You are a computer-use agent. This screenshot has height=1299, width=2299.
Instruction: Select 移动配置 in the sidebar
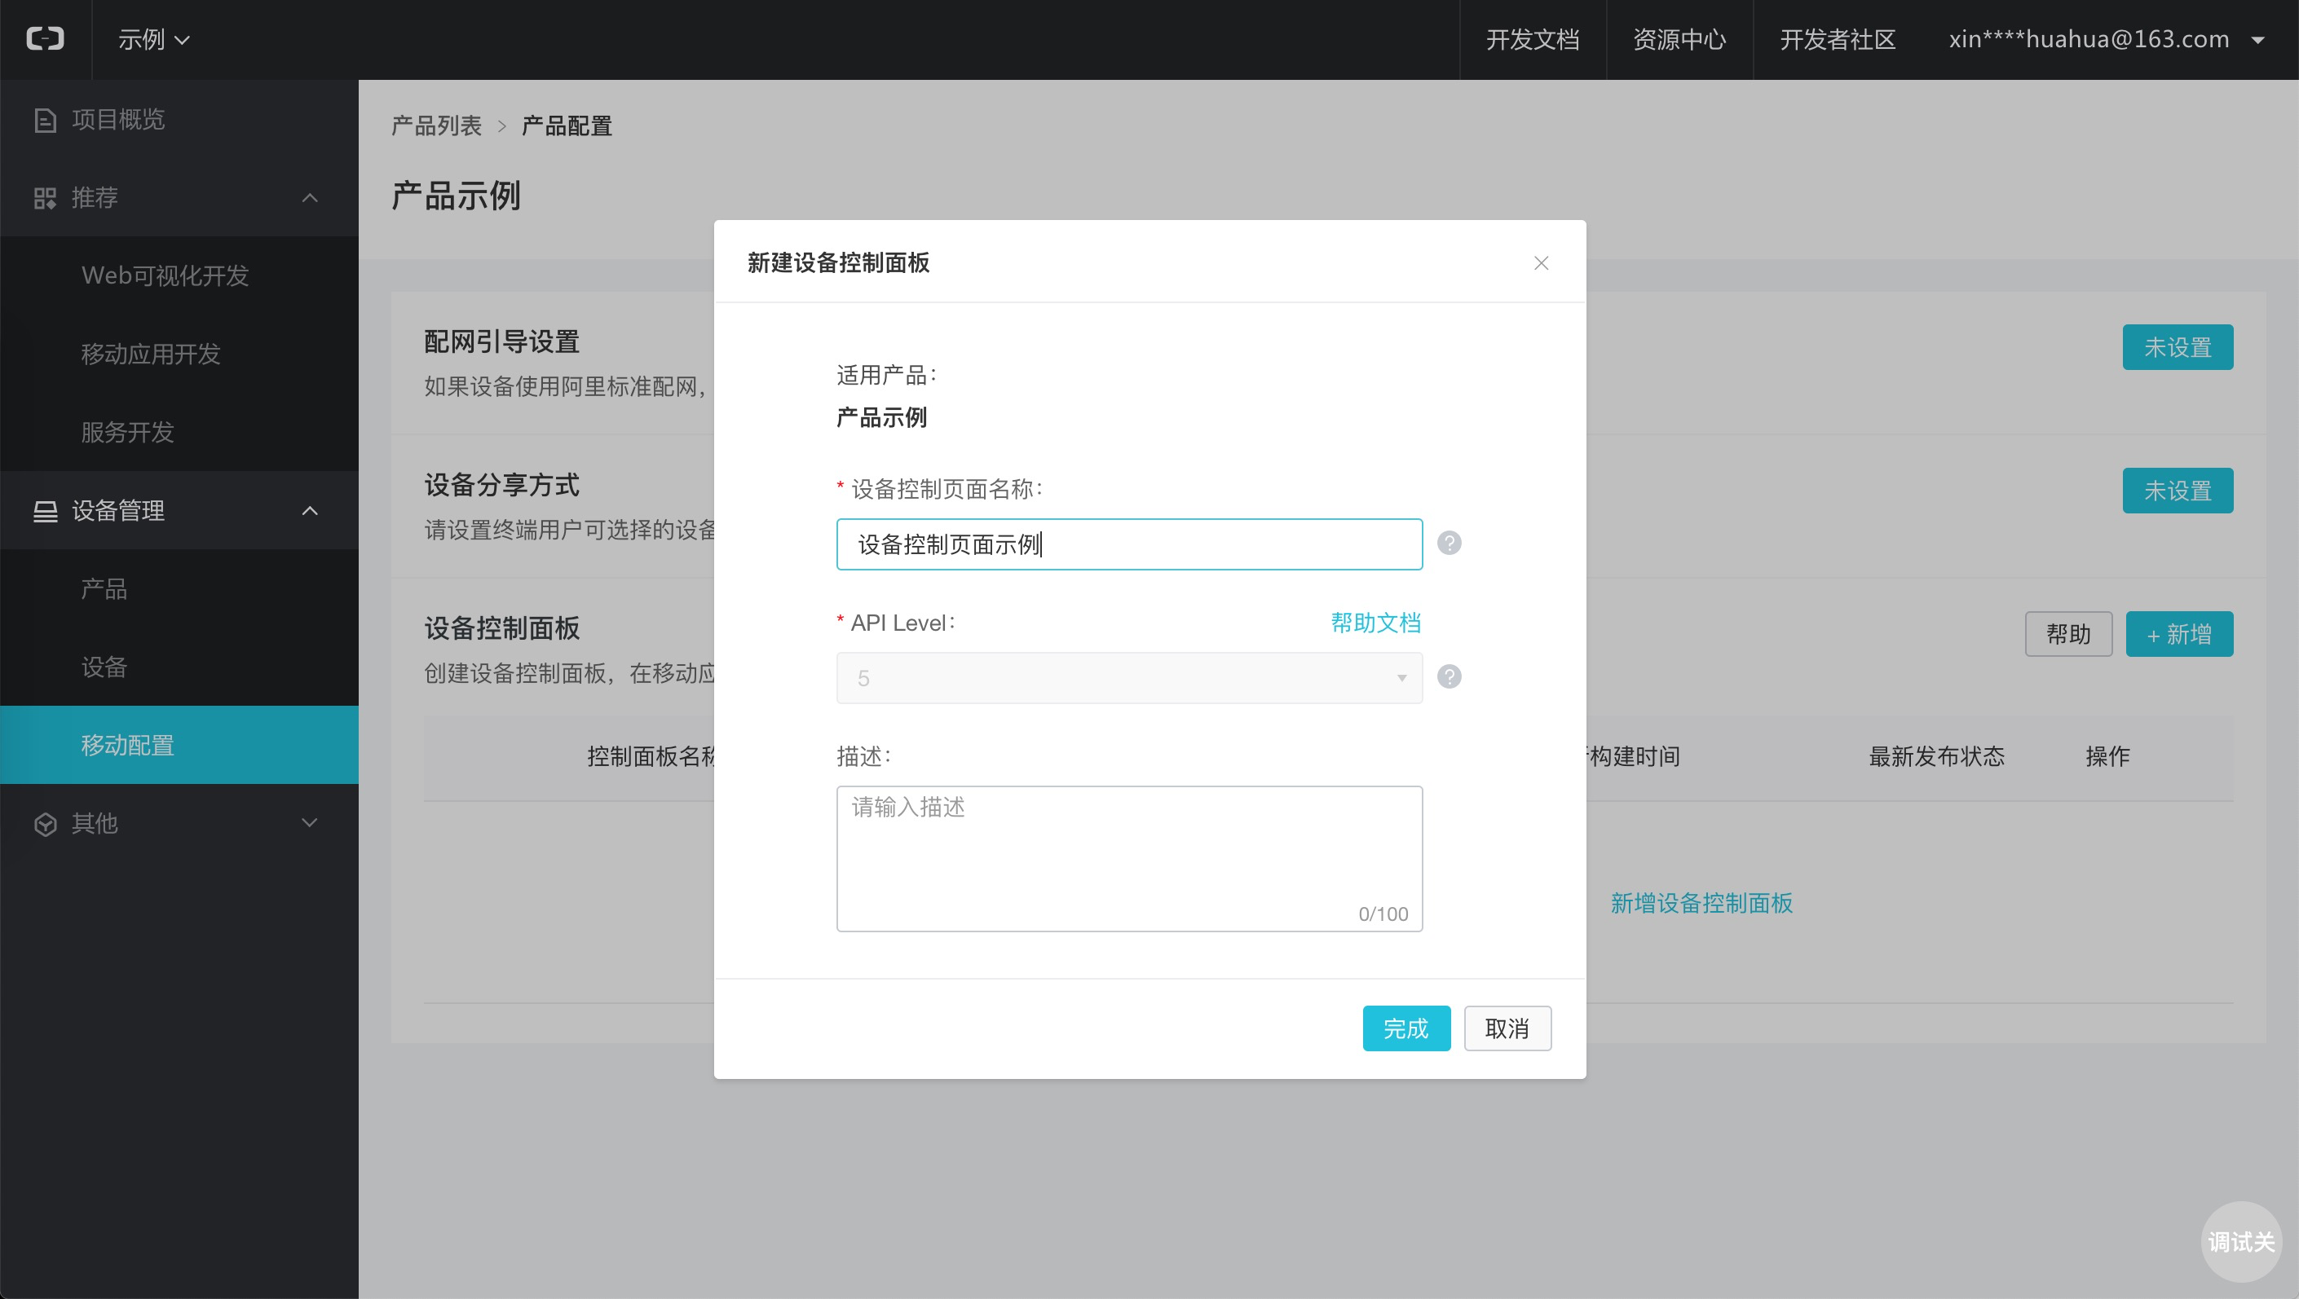pos(179,745)
